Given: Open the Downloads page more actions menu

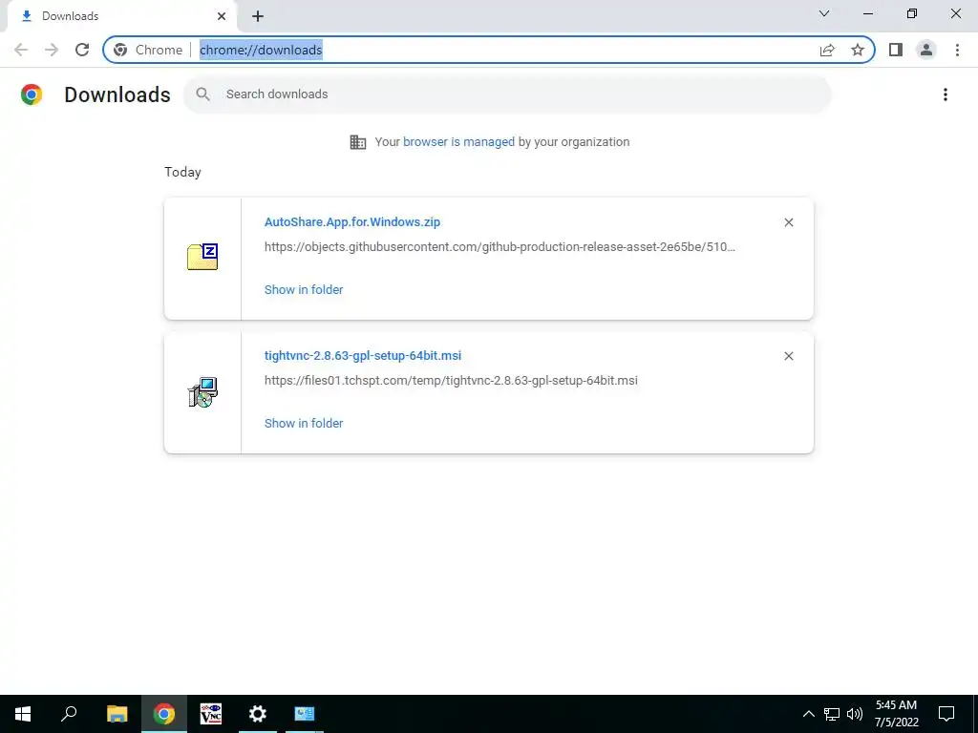Looking at the screenshot, I should 946,94.
